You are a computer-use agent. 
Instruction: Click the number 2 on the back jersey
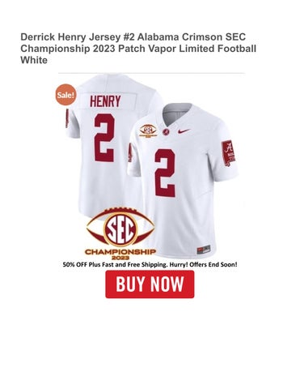[104, 138]
